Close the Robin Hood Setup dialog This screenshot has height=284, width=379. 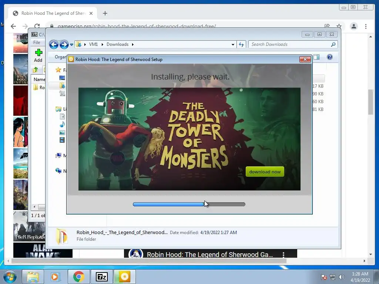(305, 60)
